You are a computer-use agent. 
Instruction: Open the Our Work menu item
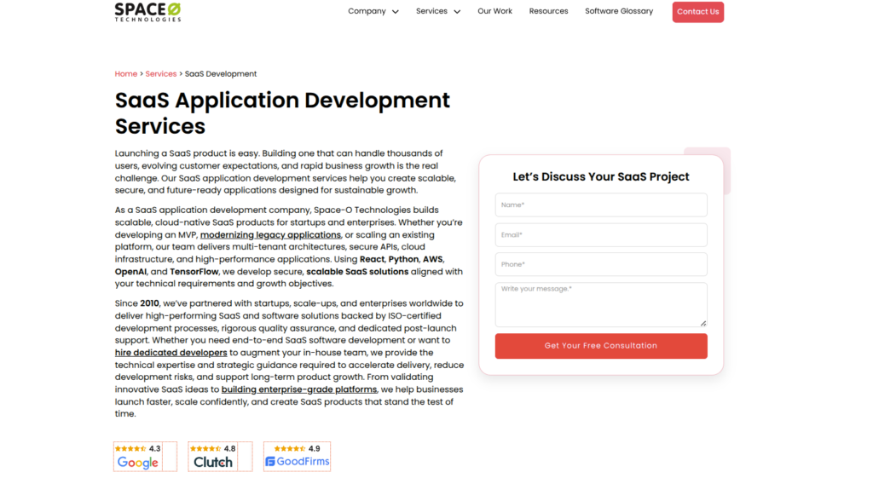click(x=495, y=11)
